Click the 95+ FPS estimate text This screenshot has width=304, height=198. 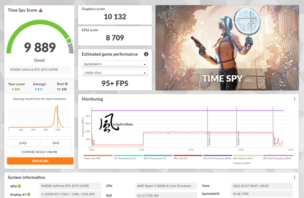point(115,83)
